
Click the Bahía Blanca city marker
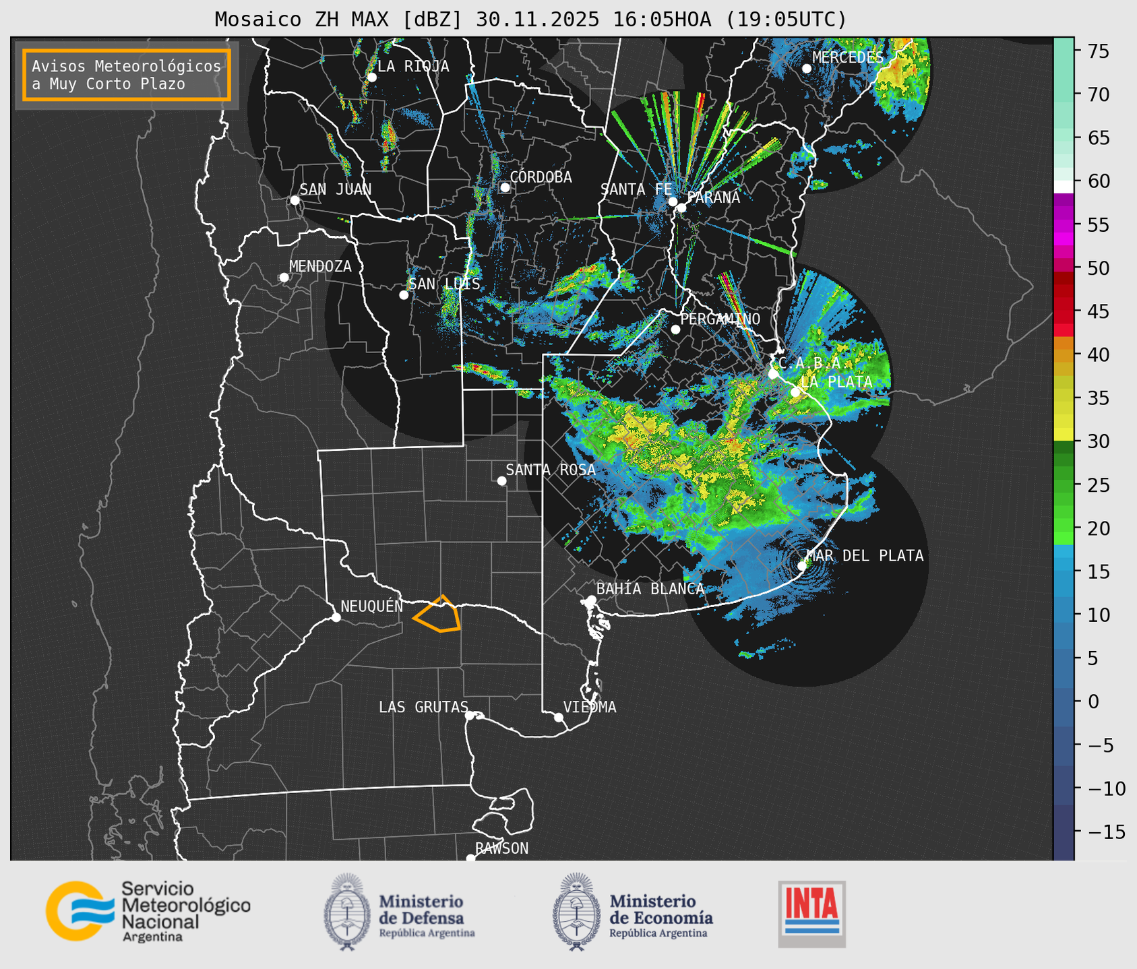point(591,600)
